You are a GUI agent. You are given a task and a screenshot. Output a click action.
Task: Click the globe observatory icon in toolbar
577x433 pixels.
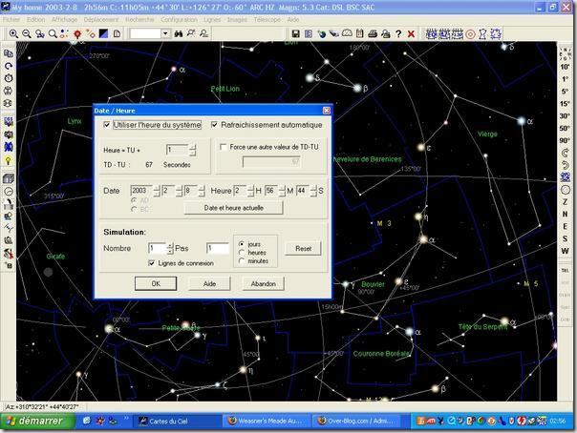(322, 33)
